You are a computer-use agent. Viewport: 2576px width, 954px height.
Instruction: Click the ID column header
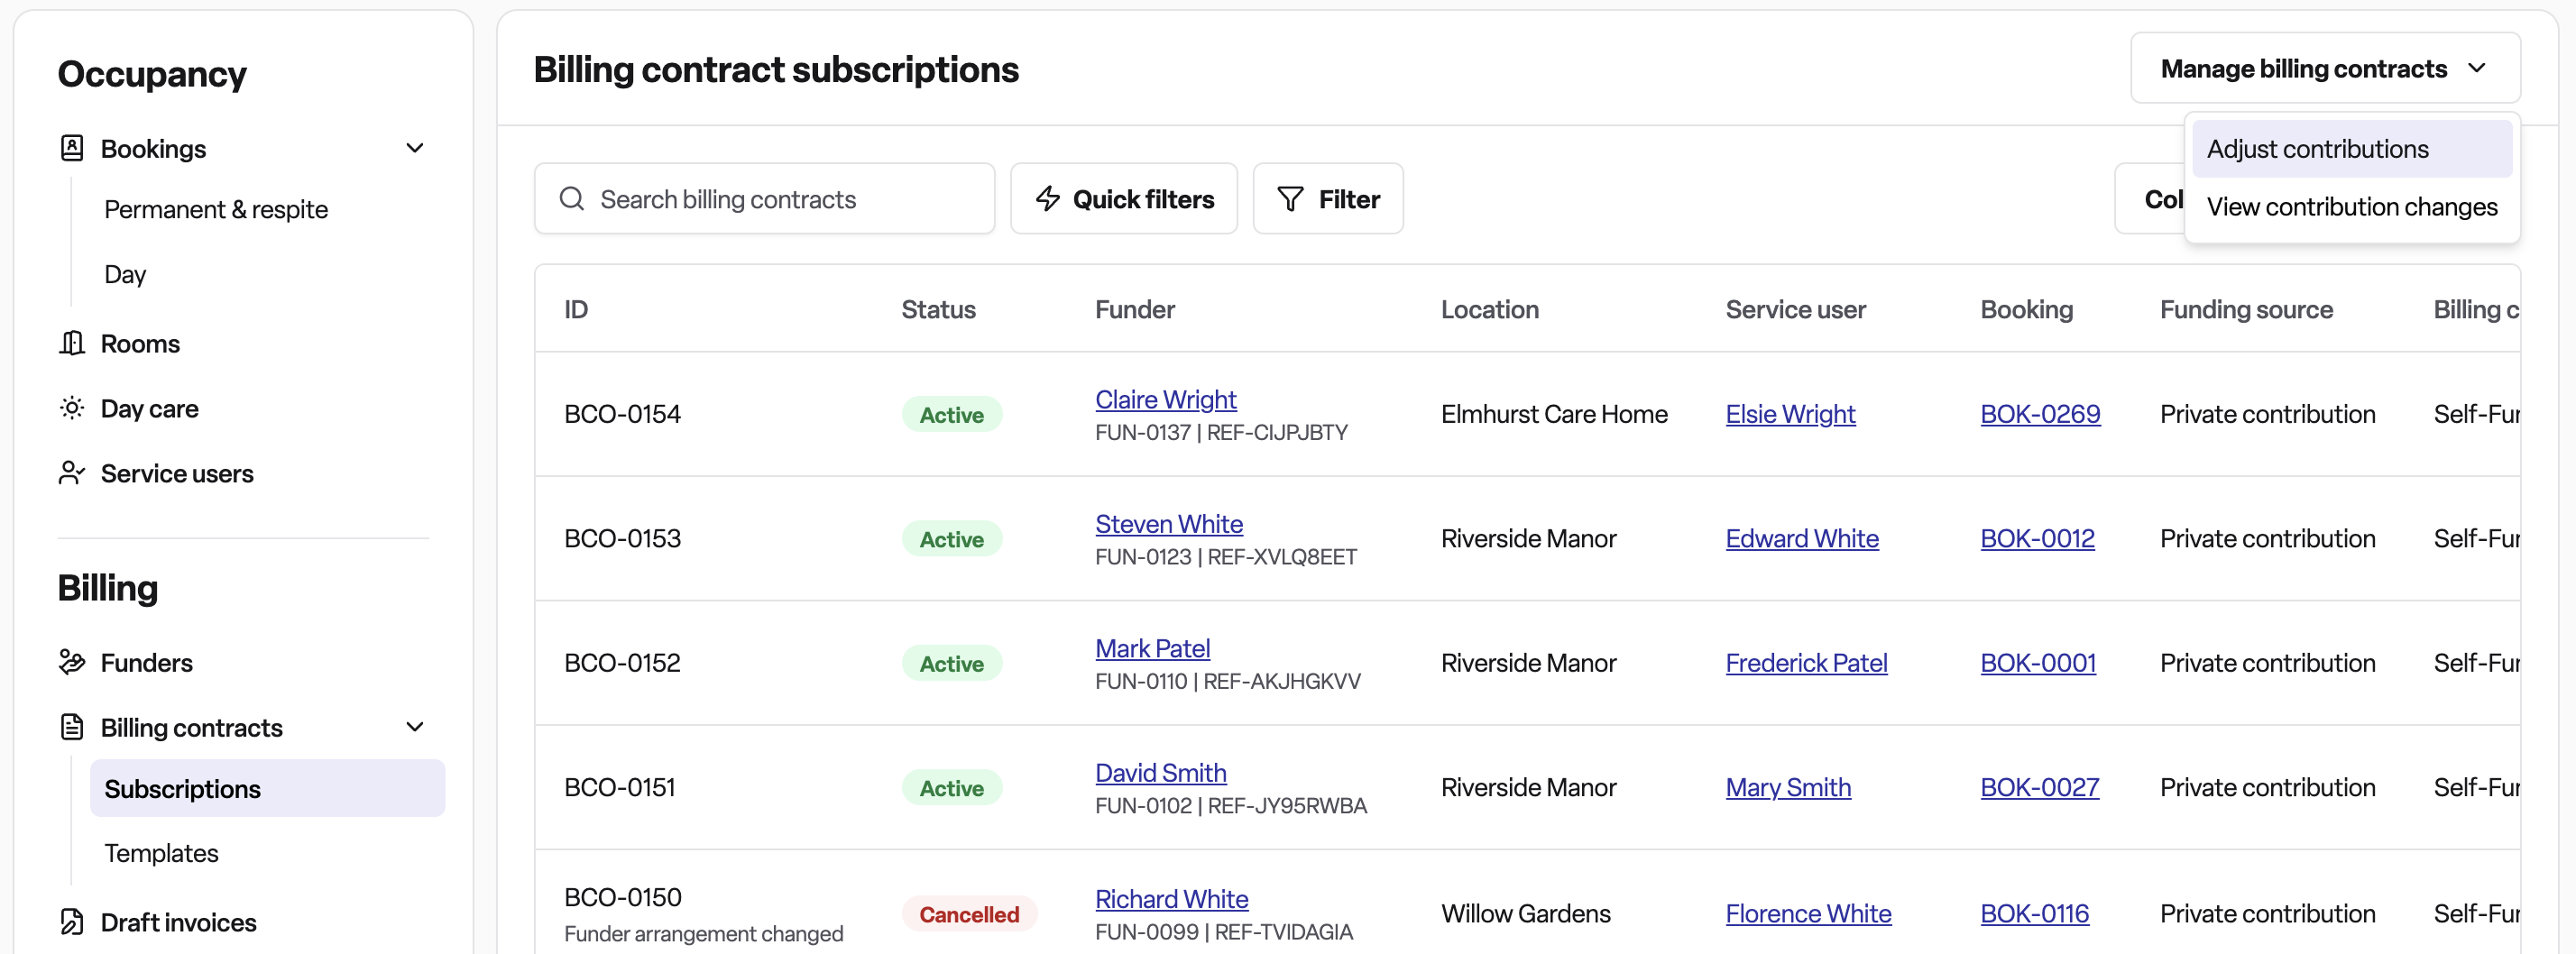pos(576,309)
